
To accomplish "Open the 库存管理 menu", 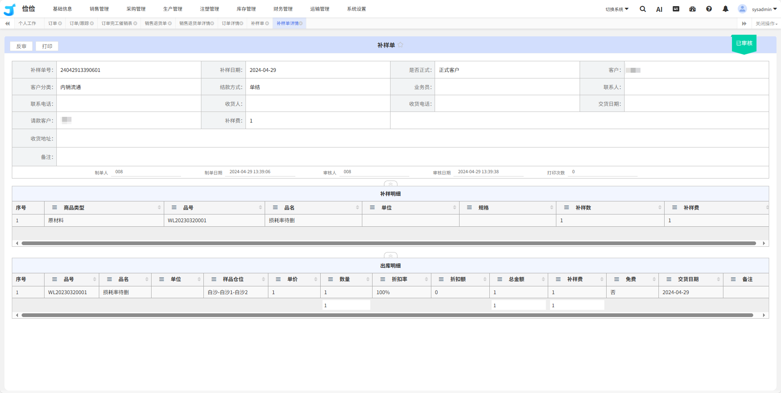I will [x=246, y=9].
